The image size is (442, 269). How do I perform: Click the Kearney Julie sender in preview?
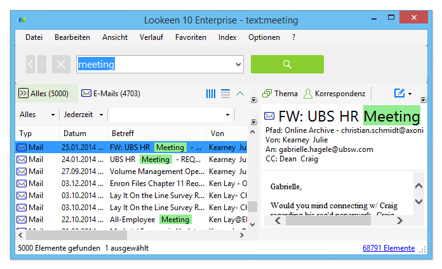pos(305,140)
